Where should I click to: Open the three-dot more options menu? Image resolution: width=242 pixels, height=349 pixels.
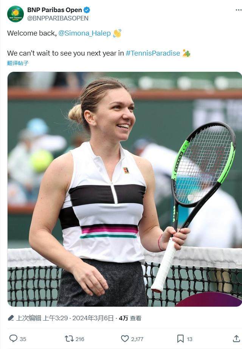point(239,10)
